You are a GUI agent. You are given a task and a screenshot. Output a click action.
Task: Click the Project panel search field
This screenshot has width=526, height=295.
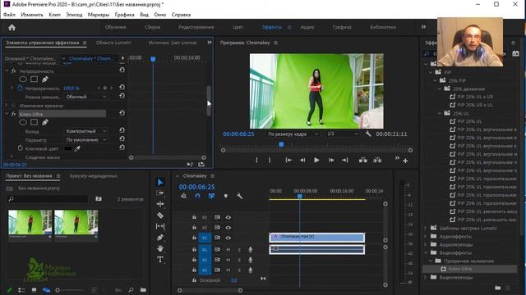48,199
